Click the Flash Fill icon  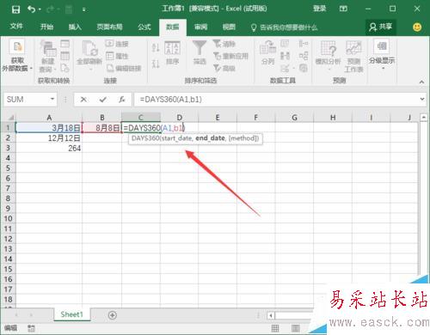(x=285, y=44)
